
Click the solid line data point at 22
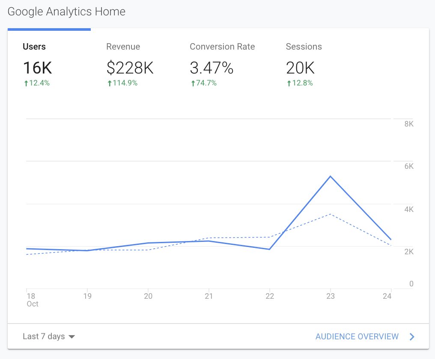(x=269, y=249)
